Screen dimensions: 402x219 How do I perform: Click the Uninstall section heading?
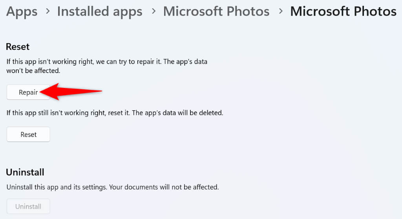point(25,172)
